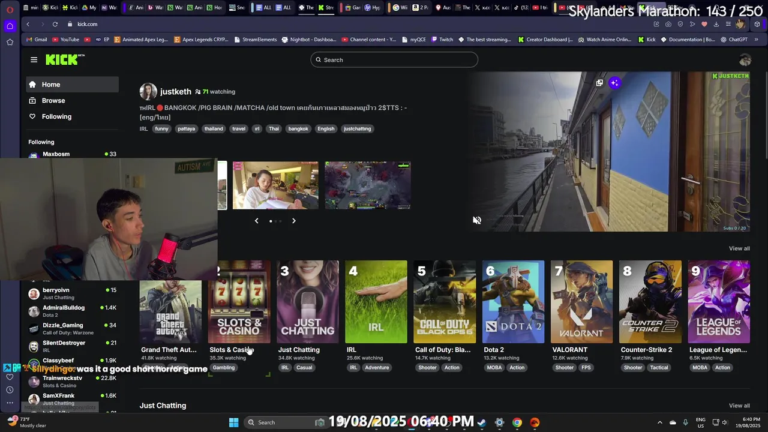Select the 'bangkok' tag
The height and width of the screenshot is (432, 768).
tap(298, 128)
